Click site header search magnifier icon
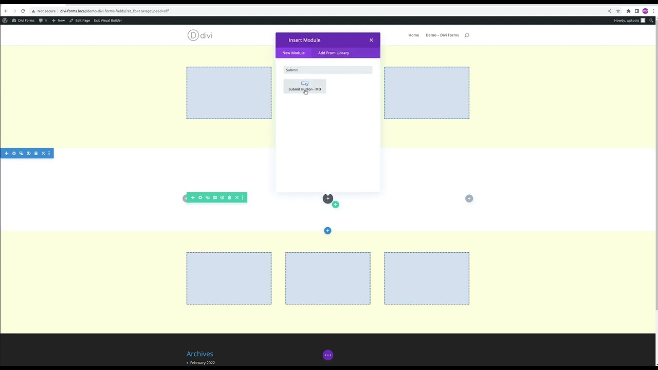Viewport: 658px width, 370px height. [x=467, y=35]
